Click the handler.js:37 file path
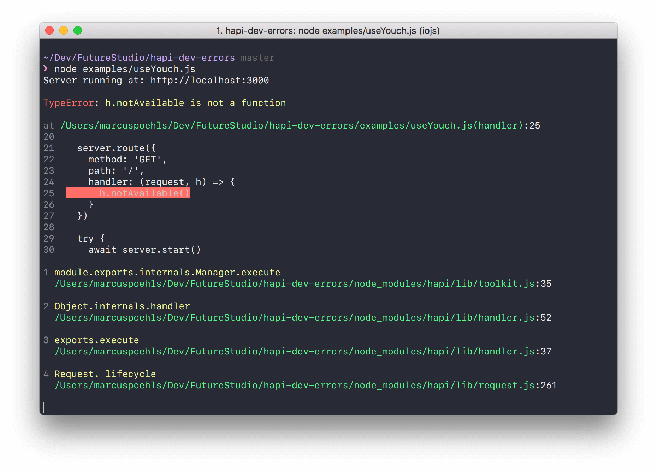This screenshot has width=657, height=471. pos(303,351)
